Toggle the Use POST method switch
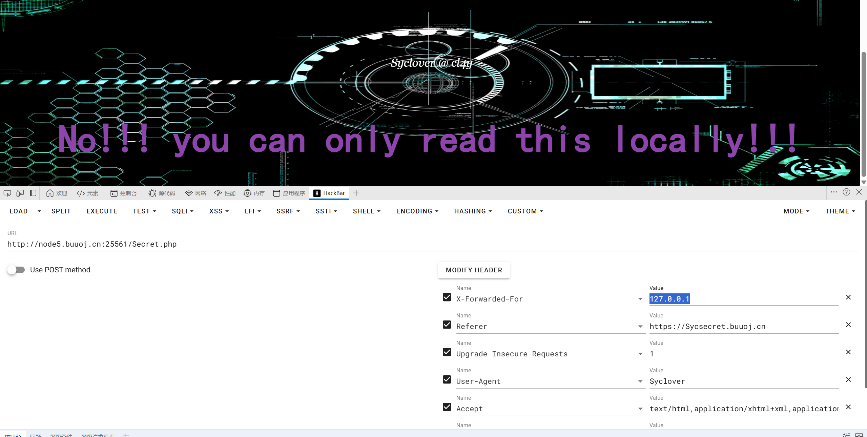 coord(16,270)
